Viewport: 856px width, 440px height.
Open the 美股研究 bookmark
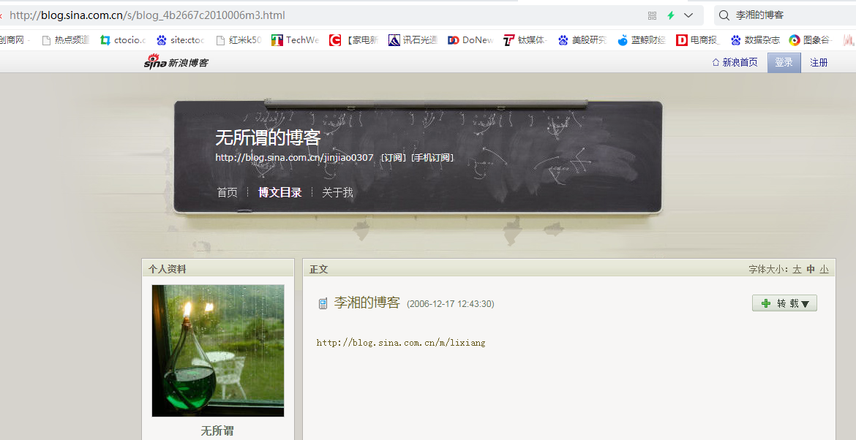(x=582, y=39)
